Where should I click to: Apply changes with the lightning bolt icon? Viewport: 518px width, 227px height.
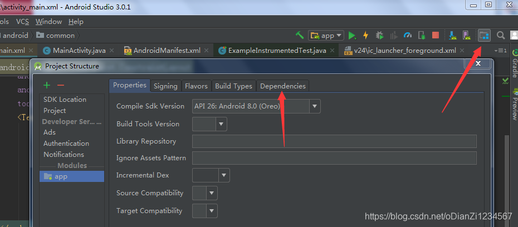click(366, 35)
